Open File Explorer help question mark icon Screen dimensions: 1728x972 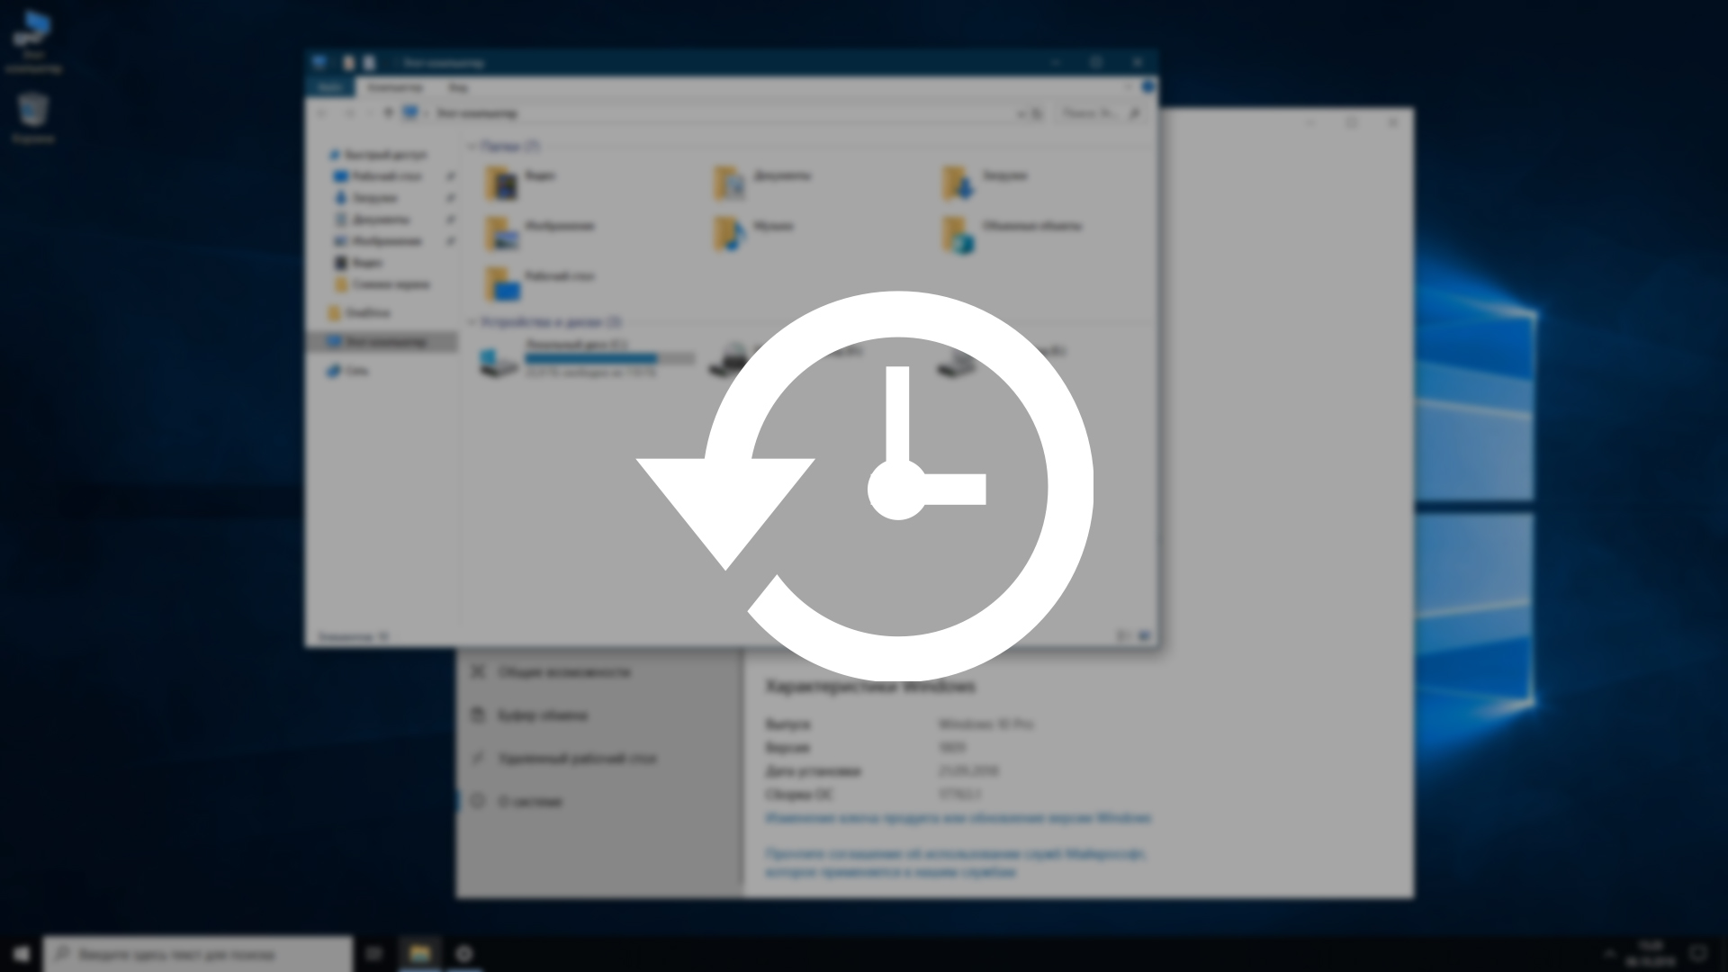1147,87
